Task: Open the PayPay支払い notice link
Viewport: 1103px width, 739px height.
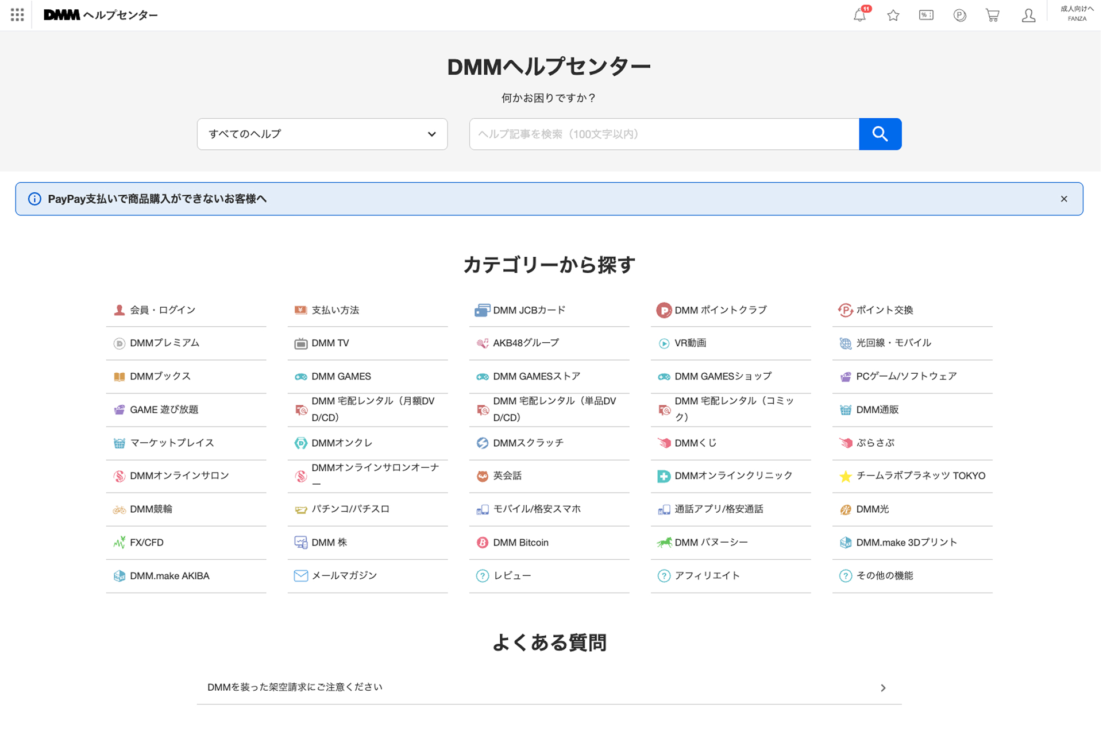Action: tap(157, 199)
